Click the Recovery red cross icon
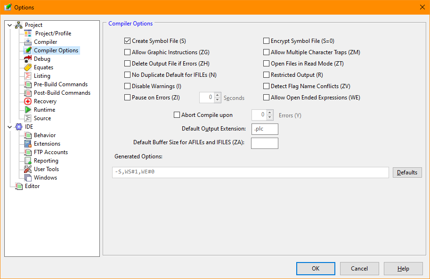Viewport: 430px width, 279px height. 28,101
